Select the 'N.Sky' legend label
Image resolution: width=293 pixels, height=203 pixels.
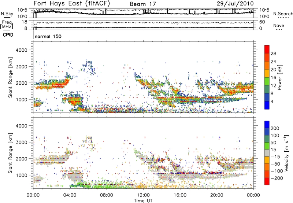tap(7, 14)
